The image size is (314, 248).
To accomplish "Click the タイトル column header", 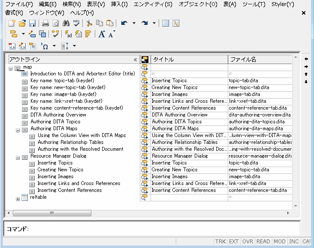I will [189, 60].
